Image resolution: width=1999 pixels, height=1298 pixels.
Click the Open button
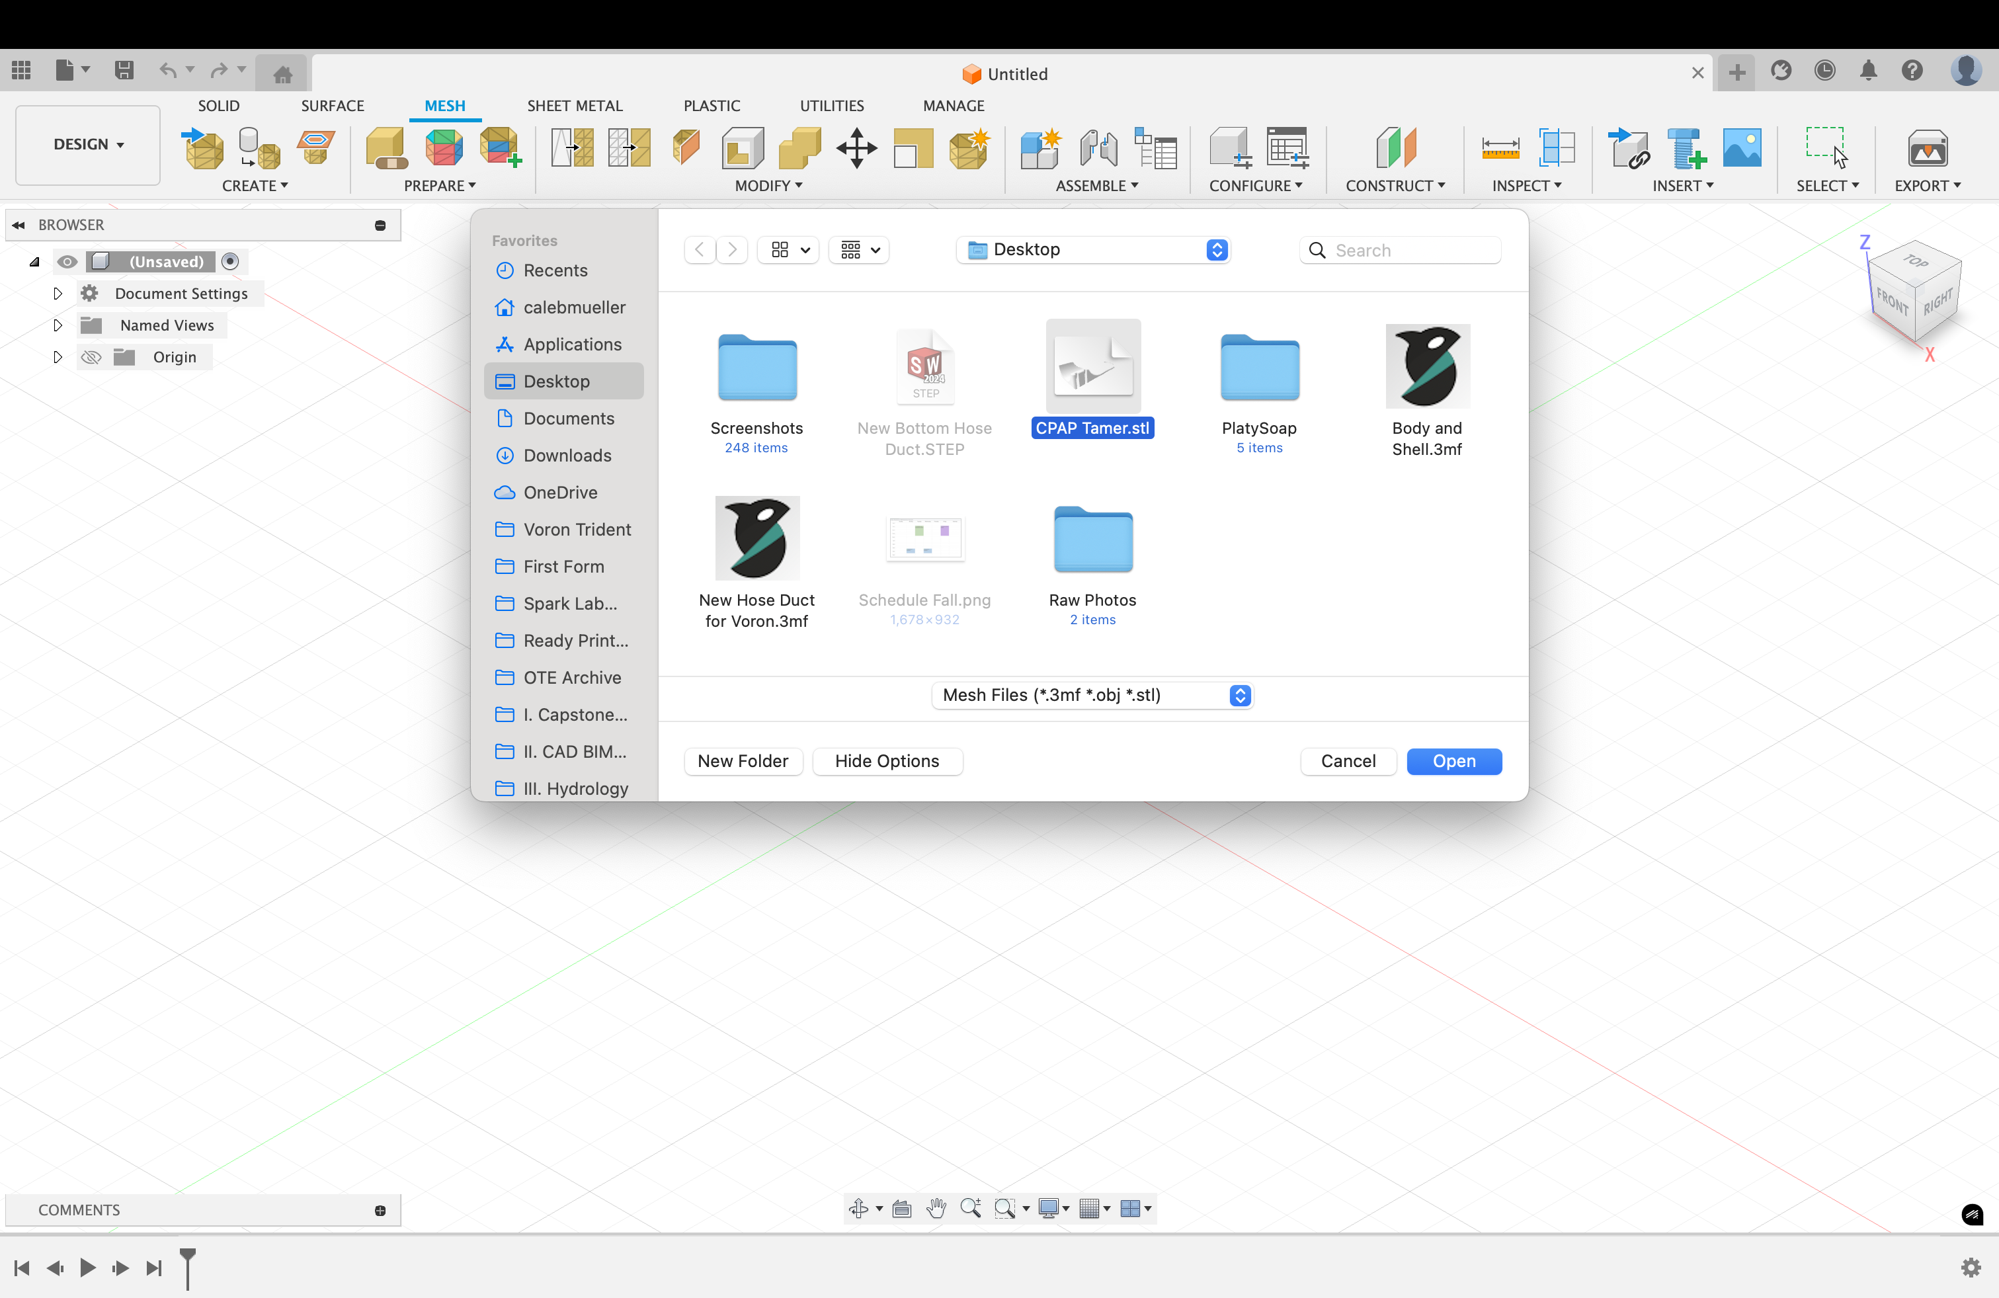tap(1454, 761)
